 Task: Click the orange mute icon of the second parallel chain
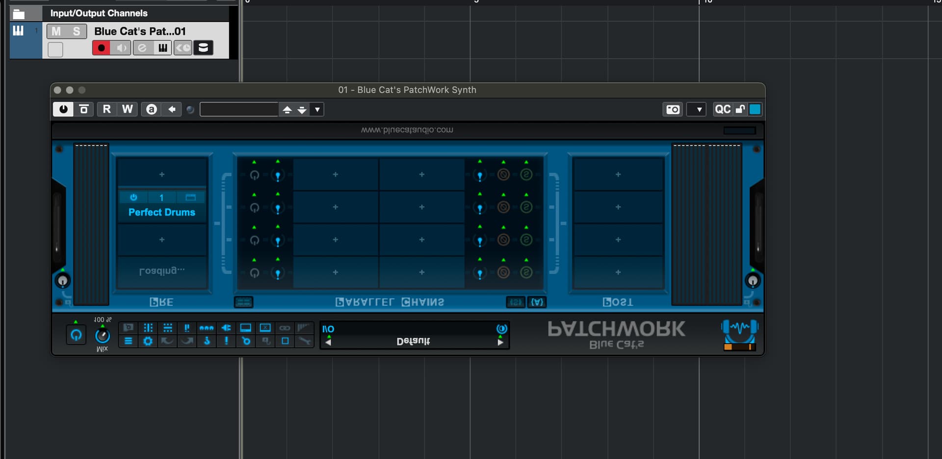(503, 207)
